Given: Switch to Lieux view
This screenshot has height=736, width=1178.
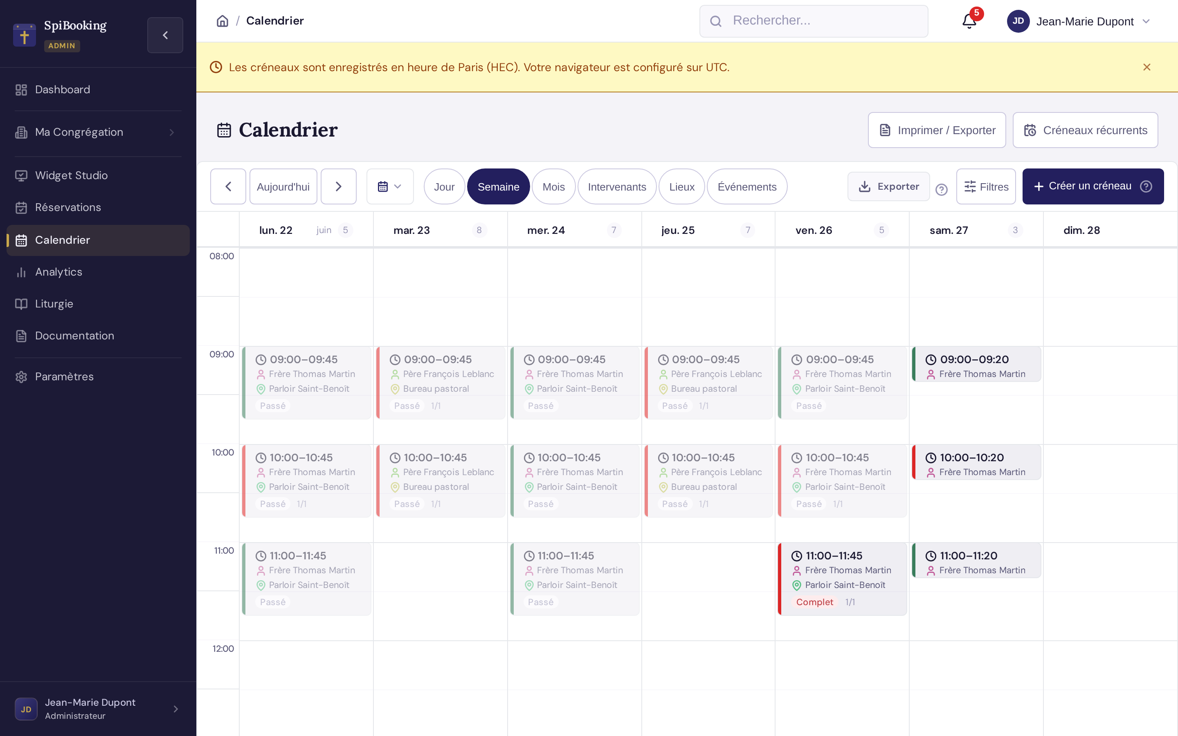Looking at the screenshot, I should click(681, 186).
